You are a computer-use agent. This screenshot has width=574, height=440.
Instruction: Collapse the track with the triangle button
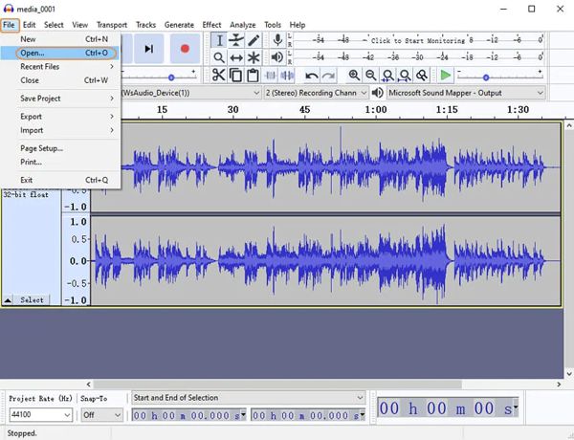8,300
